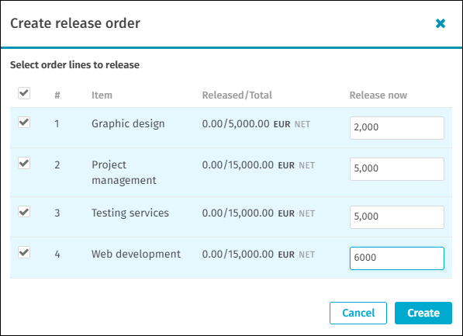Screen dimensions: 463x336
Task: Uncheck the Web development line checkbox
Action: pos(24,252)
